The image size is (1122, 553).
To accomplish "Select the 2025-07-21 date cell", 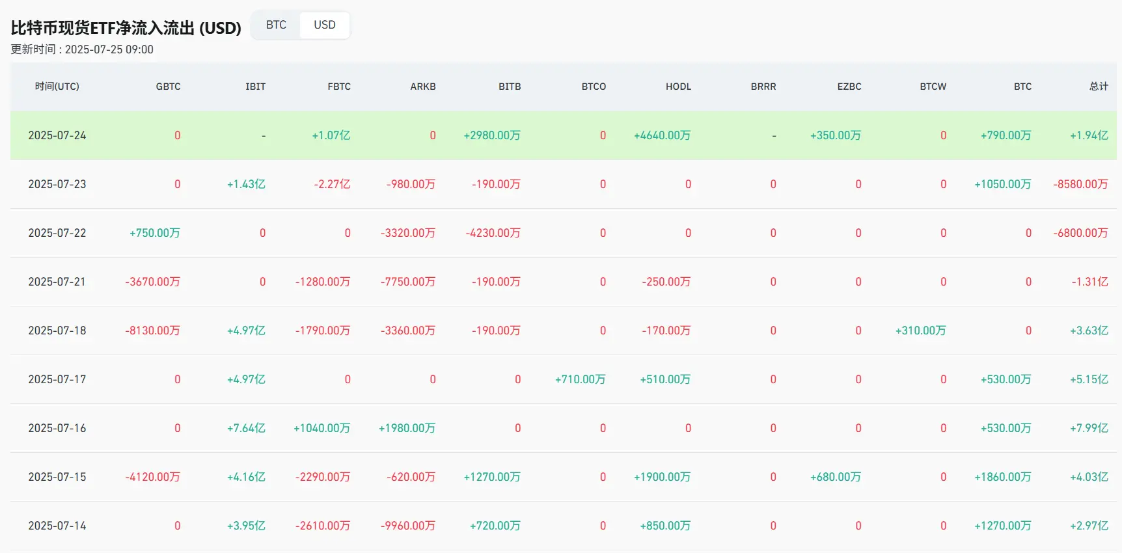I will point(57,282).
